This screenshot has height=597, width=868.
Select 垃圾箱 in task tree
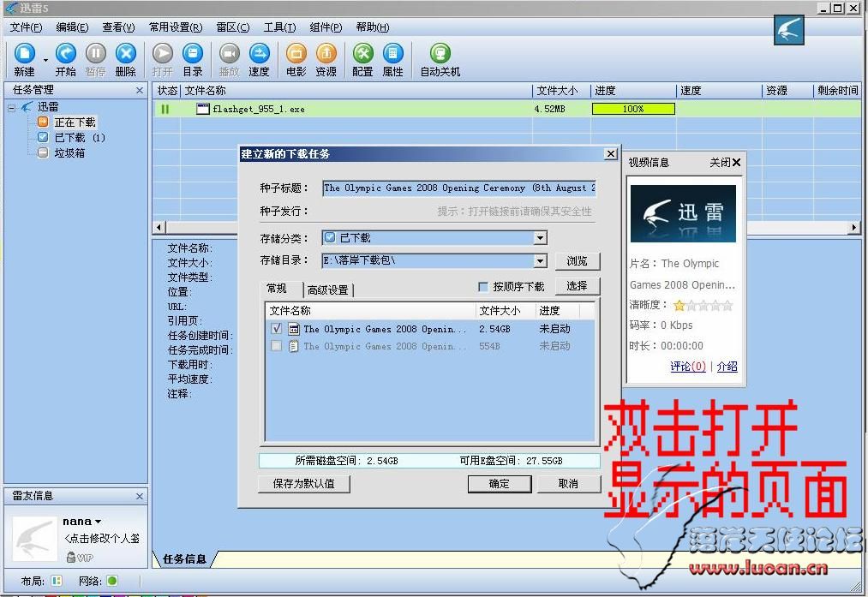click(69, 153)
